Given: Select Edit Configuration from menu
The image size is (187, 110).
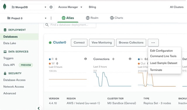Looking at the screenshot, I should coord(161,51).
